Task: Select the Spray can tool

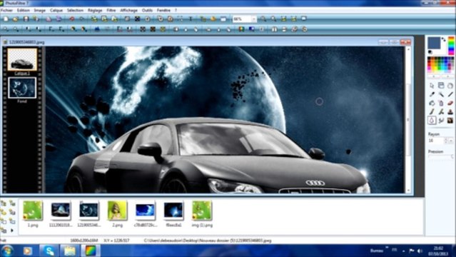Action: [441, 103]
